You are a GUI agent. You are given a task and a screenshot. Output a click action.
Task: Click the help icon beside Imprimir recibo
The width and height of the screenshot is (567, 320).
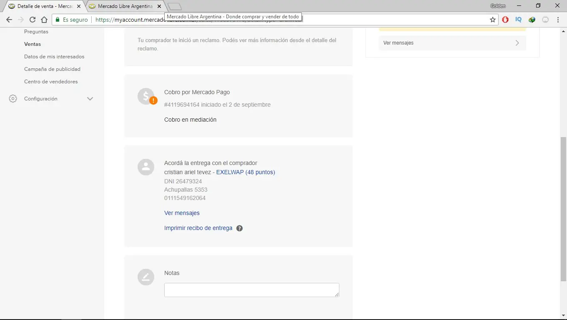click(x=239, y=228)
